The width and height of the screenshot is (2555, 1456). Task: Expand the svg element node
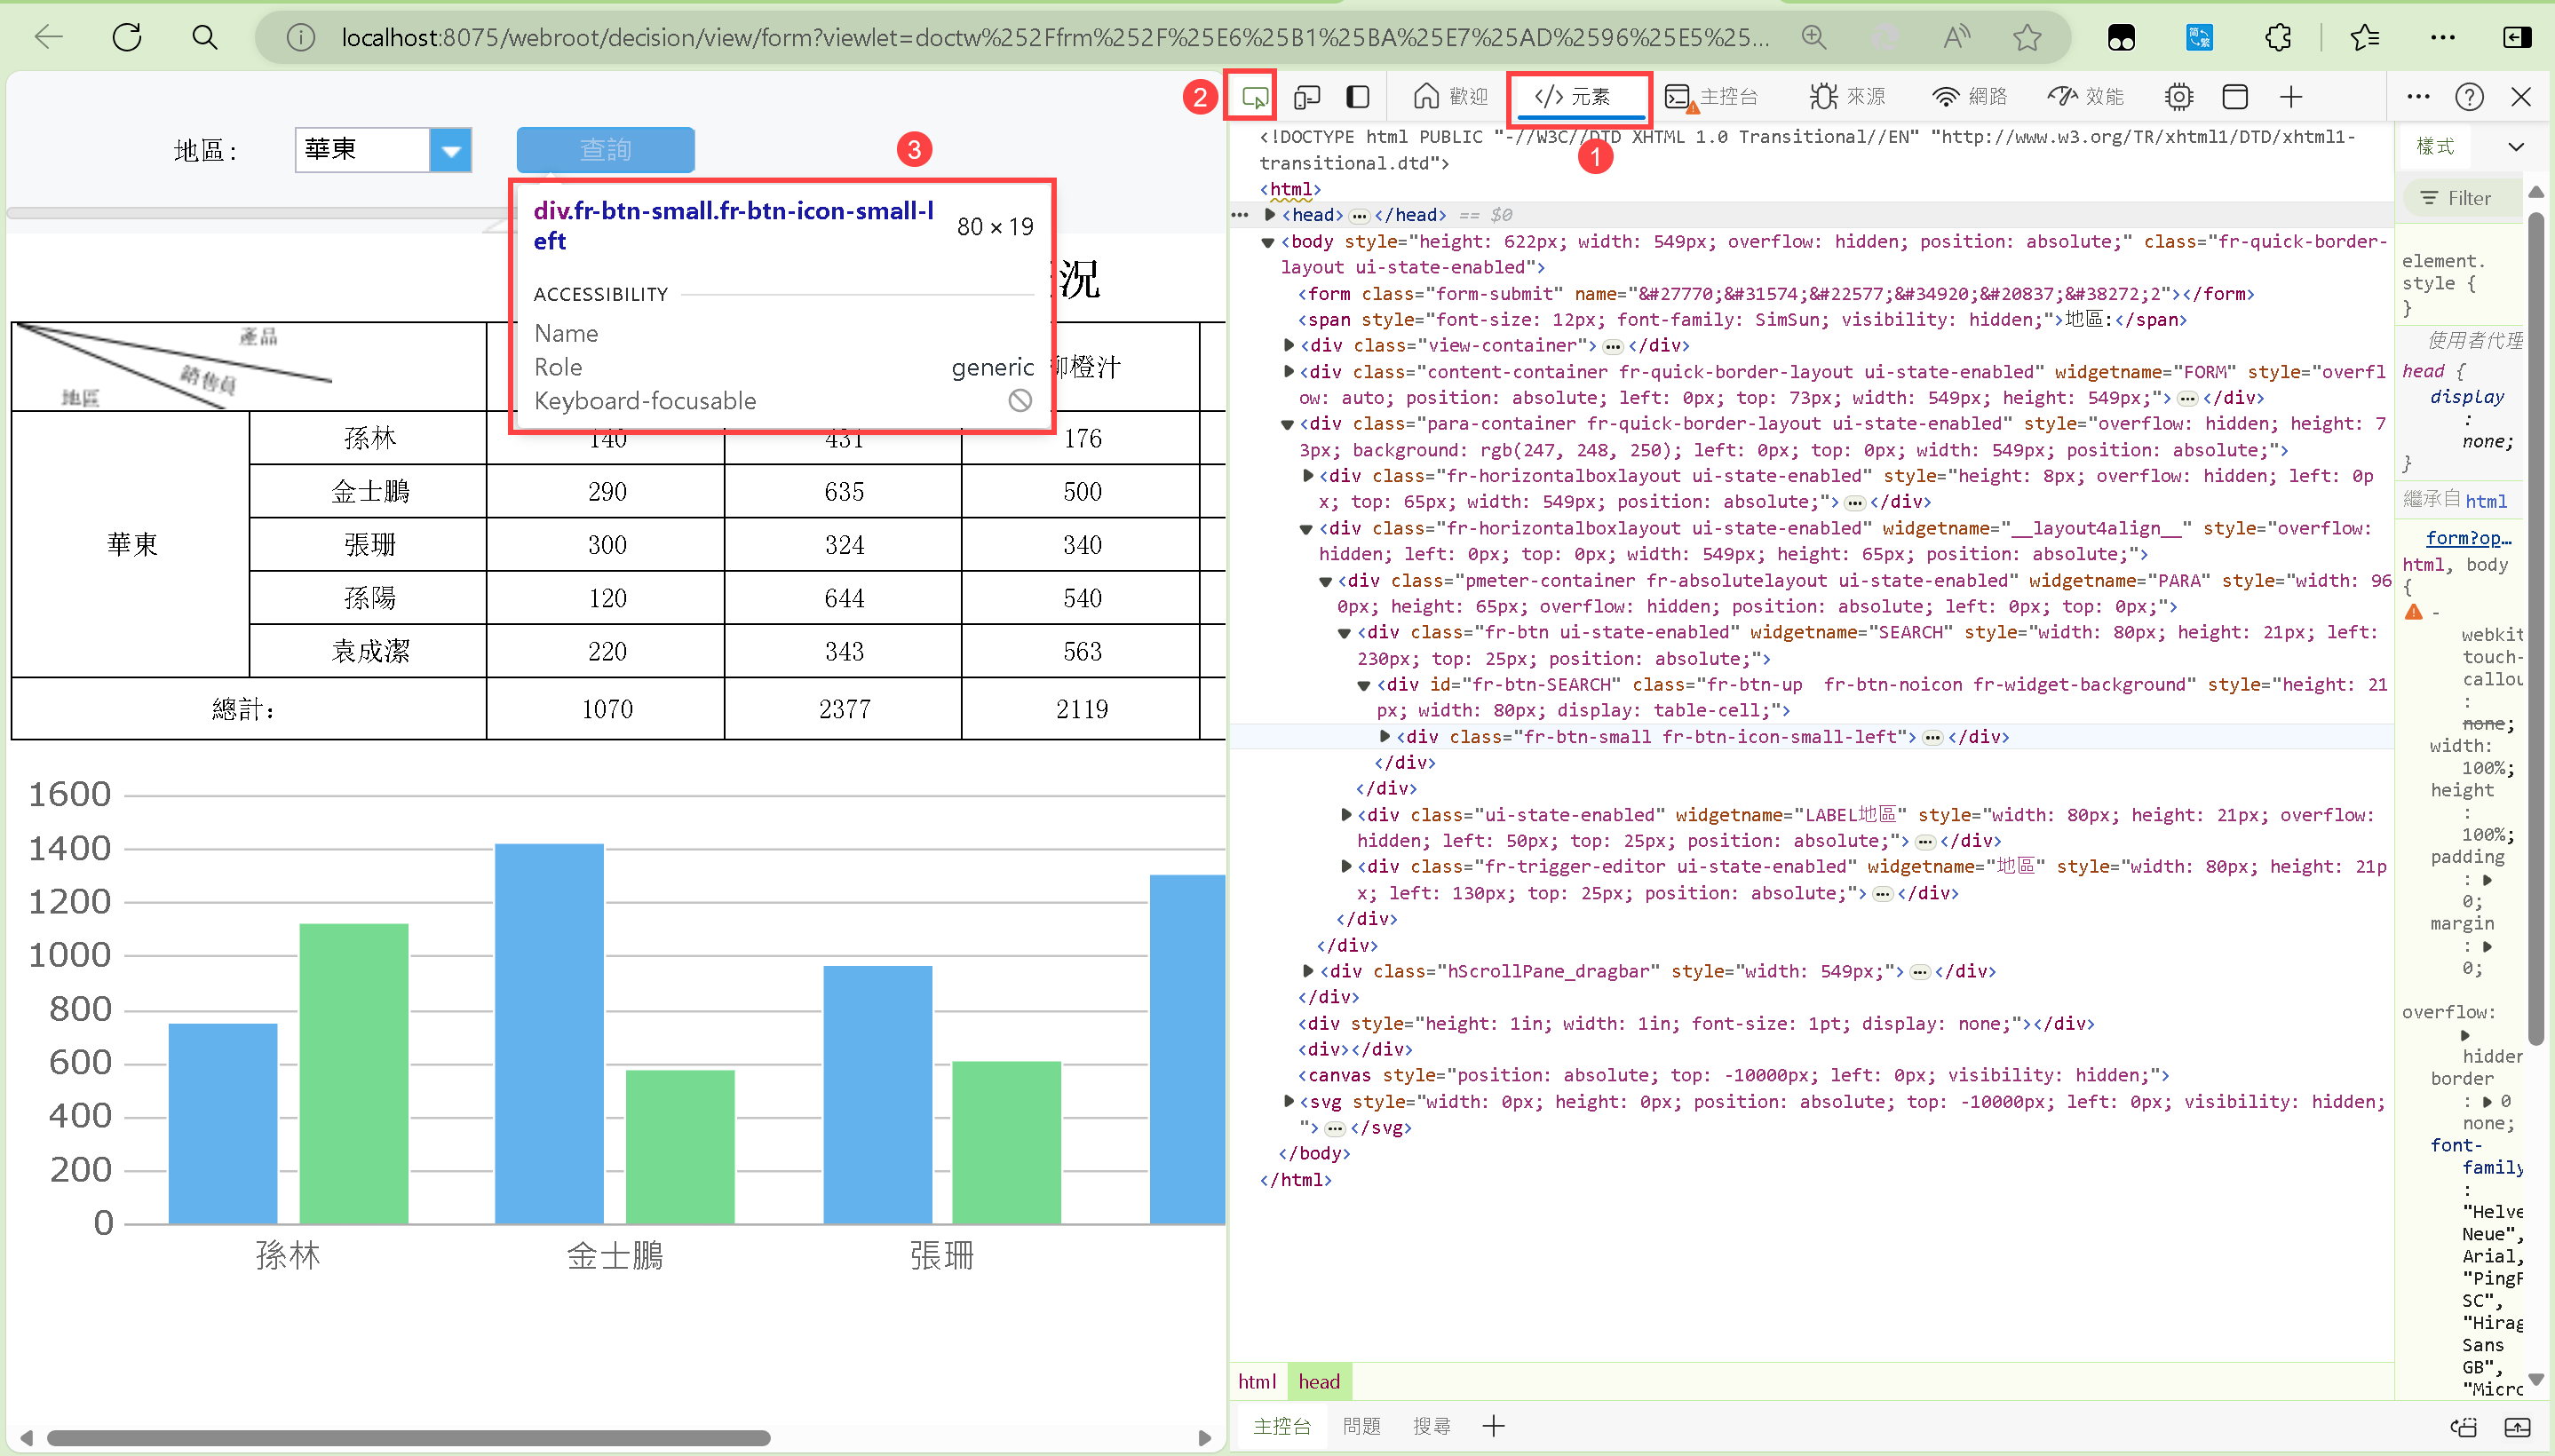(x=1289, y=1101)
